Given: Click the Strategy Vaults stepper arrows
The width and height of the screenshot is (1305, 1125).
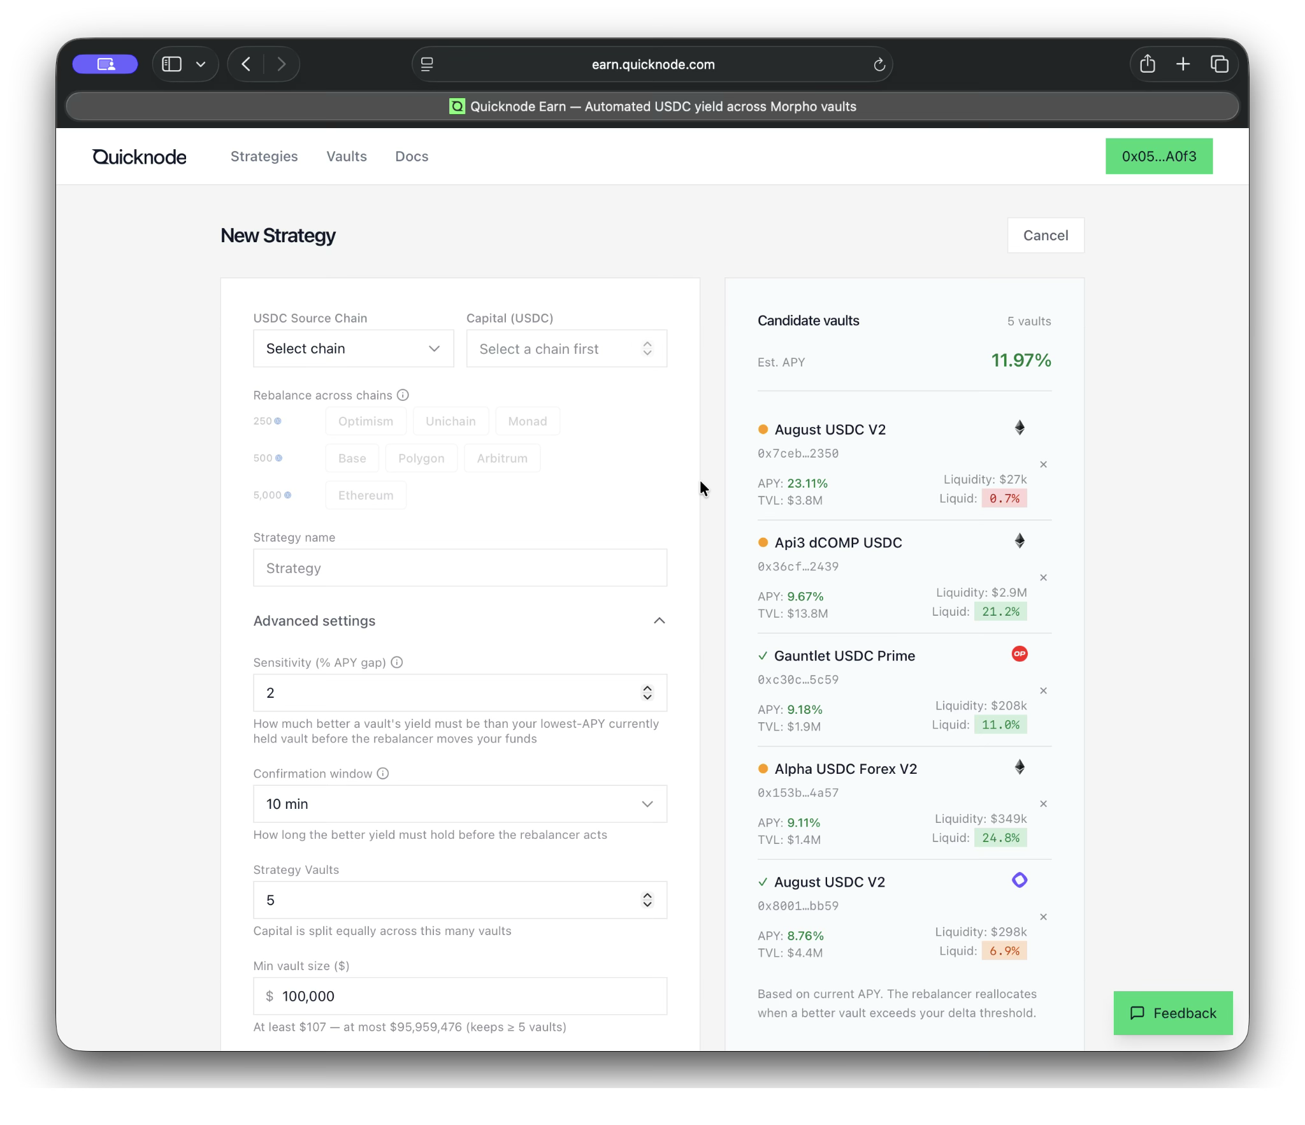Looking at the screenshot, I should 647,900.
